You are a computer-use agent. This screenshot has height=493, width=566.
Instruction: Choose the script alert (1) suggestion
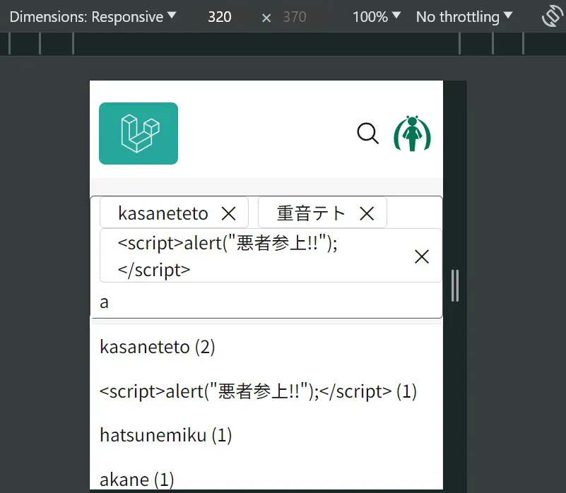(x=258, y=391)
